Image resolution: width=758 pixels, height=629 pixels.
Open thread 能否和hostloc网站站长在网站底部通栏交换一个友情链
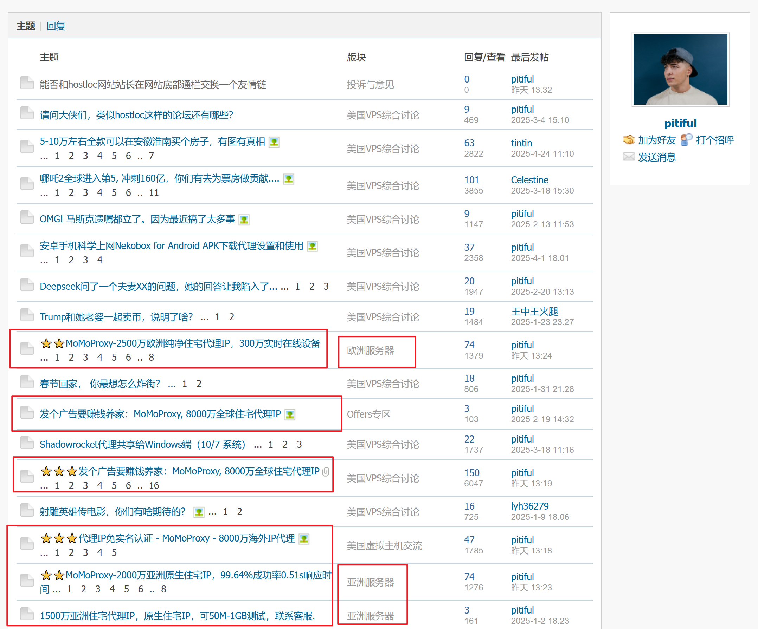[153, 84]
